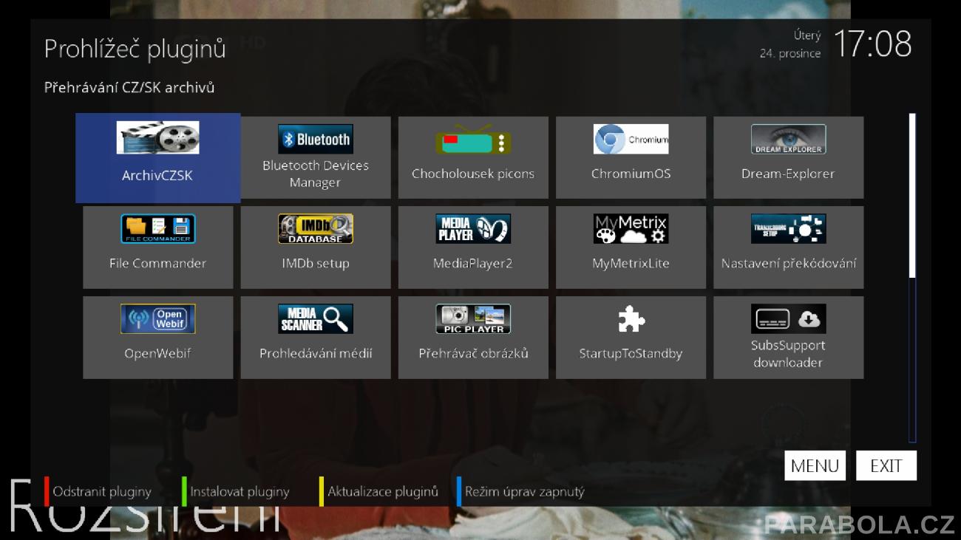Select the IMDb setup database icon
The image size is (961, 540).
[x=316, y=229]
